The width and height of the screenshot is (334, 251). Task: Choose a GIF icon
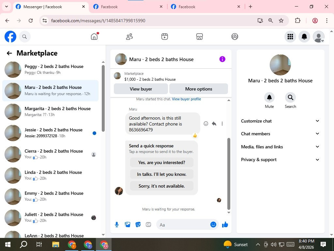pos(148,225)
